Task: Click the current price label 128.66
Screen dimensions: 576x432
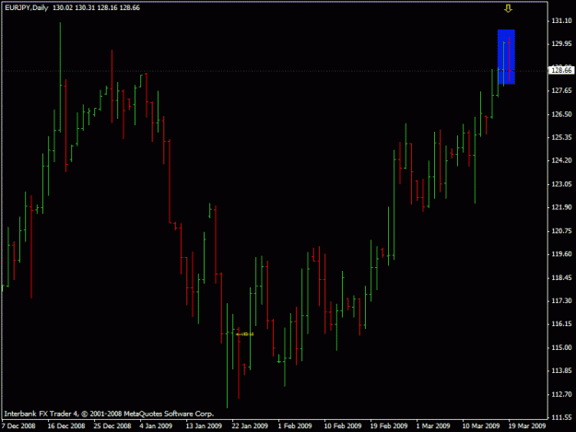Action: (561, 70)
